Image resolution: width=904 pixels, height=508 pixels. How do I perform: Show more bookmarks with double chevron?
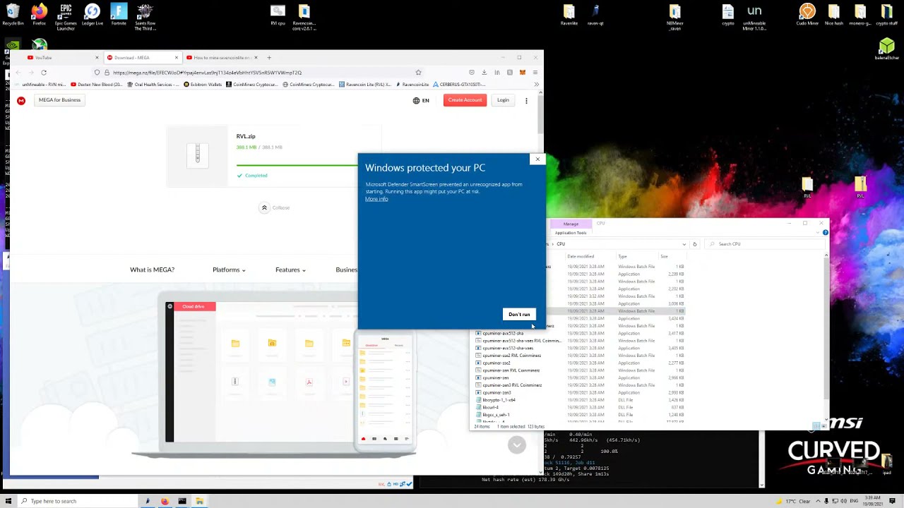pos(537,85)
